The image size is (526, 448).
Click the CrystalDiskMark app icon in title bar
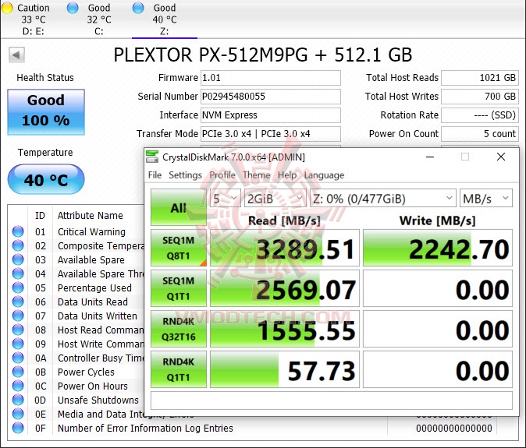click(x=152, y=157)
